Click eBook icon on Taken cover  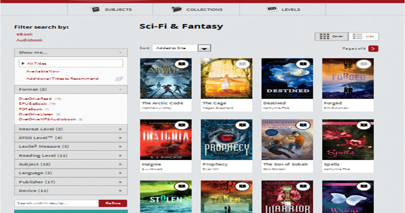pos(243,186)
